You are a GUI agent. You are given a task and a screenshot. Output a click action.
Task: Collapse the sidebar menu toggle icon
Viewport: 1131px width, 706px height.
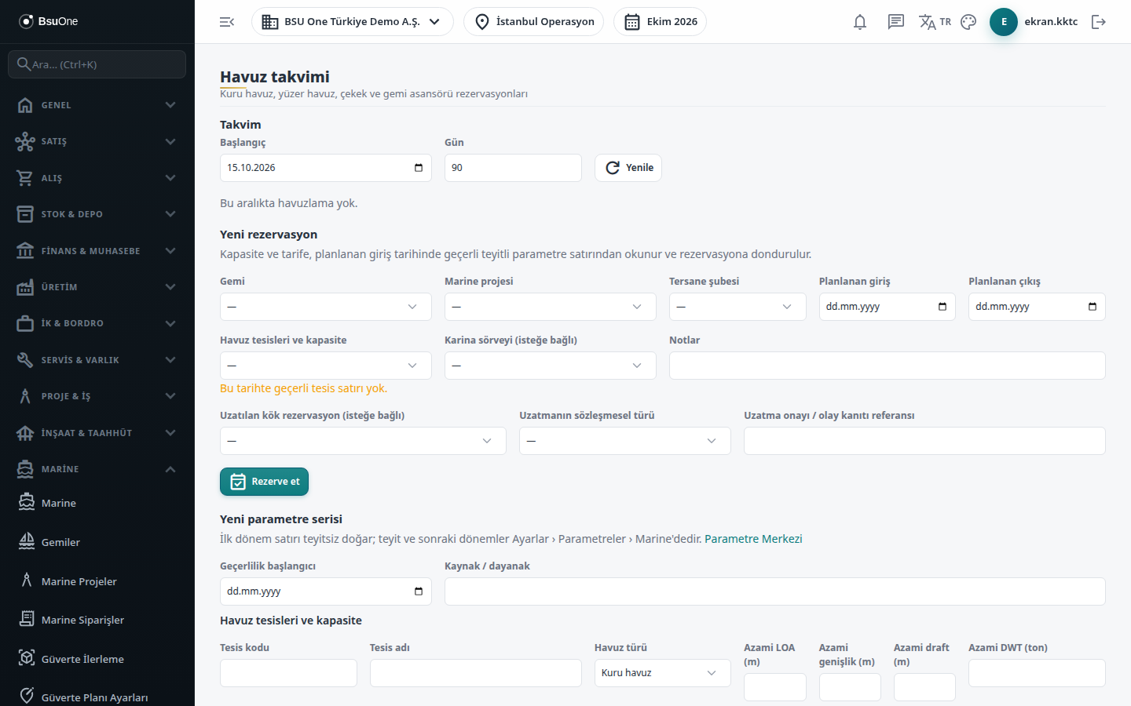(227, 22)
